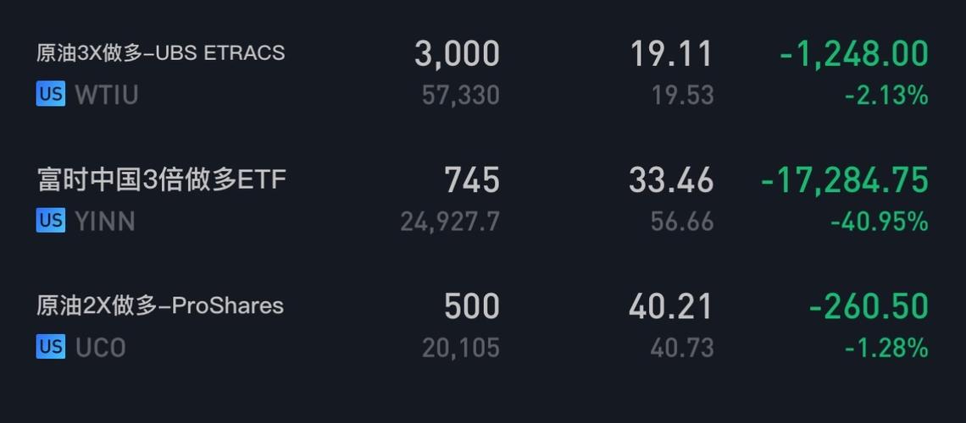Click the 33.46 current price
The image size is (966, 423).
(x=671, y=180)
